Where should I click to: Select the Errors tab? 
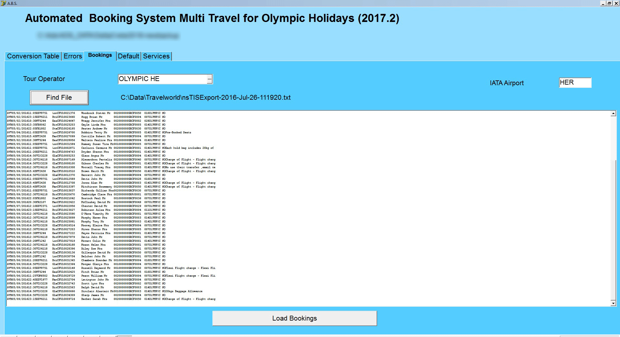(72, 56)
